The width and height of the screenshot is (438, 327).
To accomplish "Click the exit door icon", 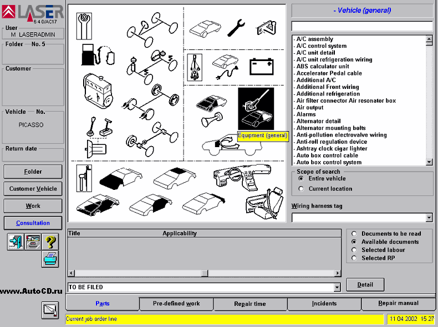I will click(15, 242).
